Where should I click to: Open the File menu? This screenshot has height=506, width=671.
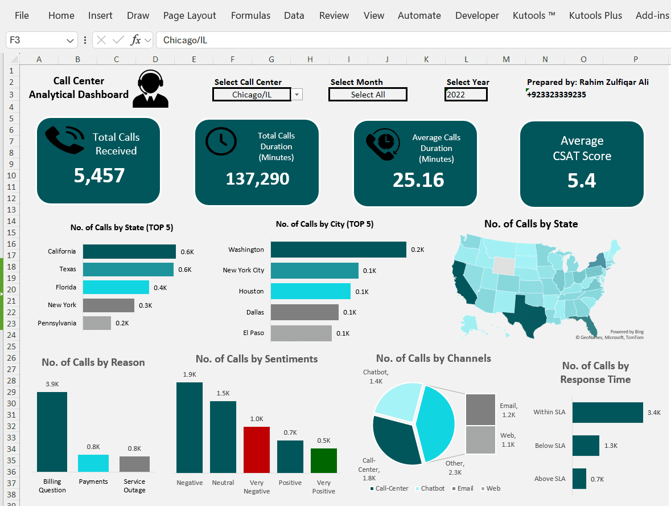pyautogui.click(x=22, y=15)
